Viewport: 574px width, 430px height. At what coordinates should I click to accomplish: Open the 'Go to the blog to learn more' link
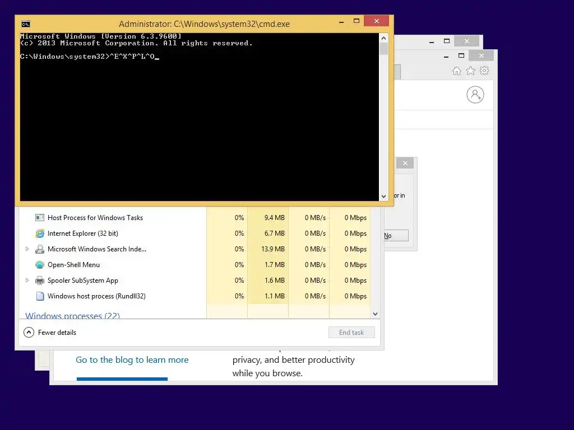[x=132, y=360]
